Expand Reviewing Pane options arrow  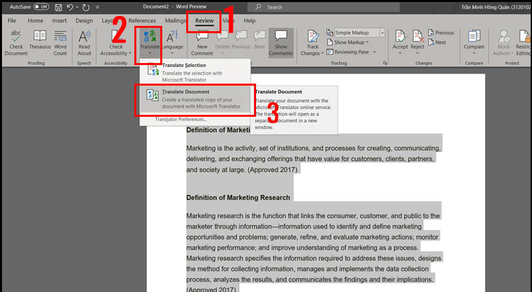[x=374, y=52]
